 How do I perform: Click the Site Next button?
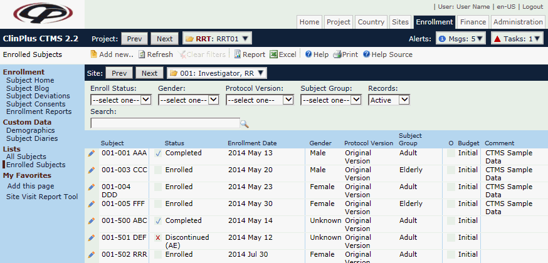[x=149, y=73]
